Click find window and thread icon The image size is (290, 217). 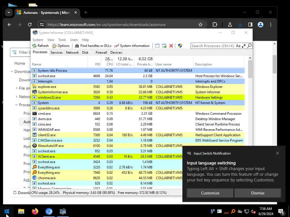[164, 46]
